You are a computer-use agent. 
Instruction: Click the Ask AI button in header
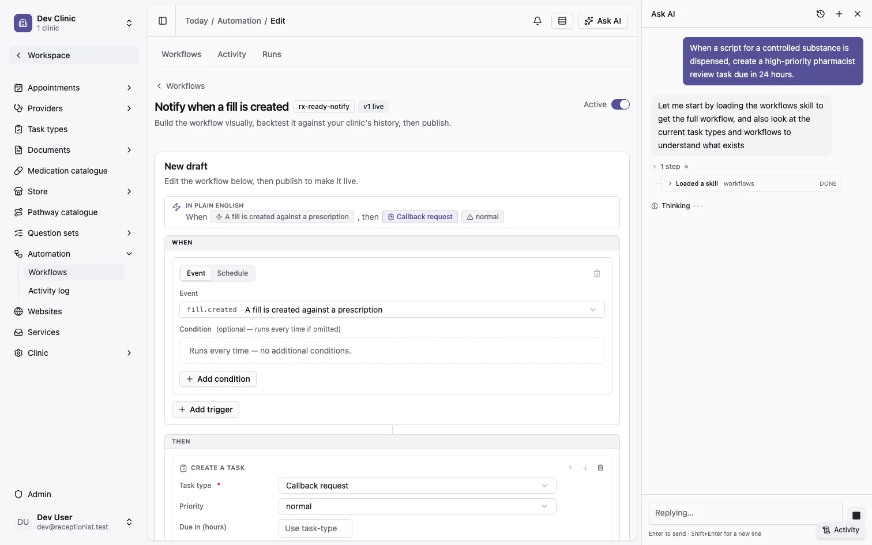pos(603,21)
